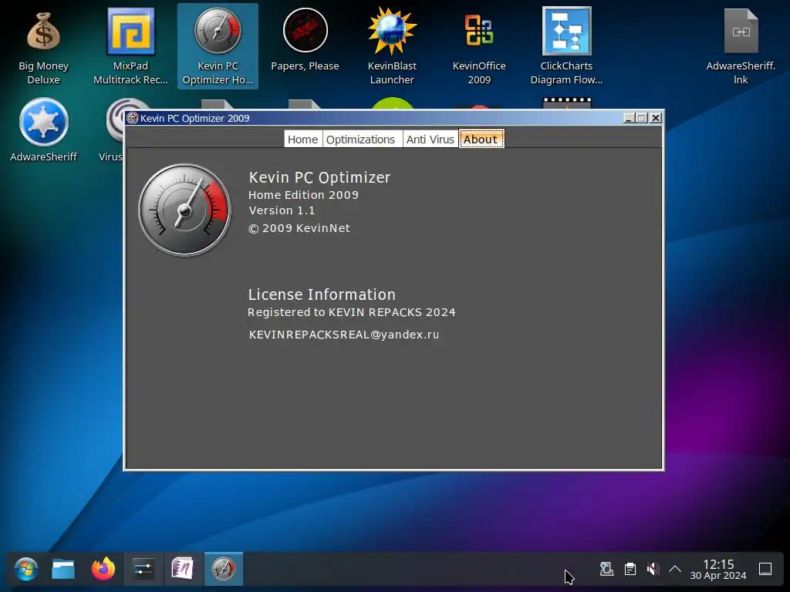Click Registered to KEVIN REPACKS 2024 text
The height and width of the screenshot is (592, 790).
coord(352,312)
